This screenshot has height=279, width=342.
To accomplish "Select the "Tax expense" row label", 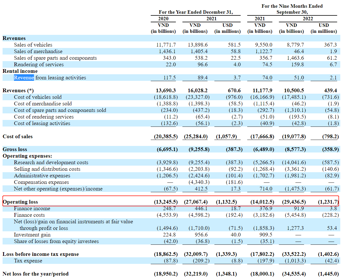I will [x=28, y=261].
